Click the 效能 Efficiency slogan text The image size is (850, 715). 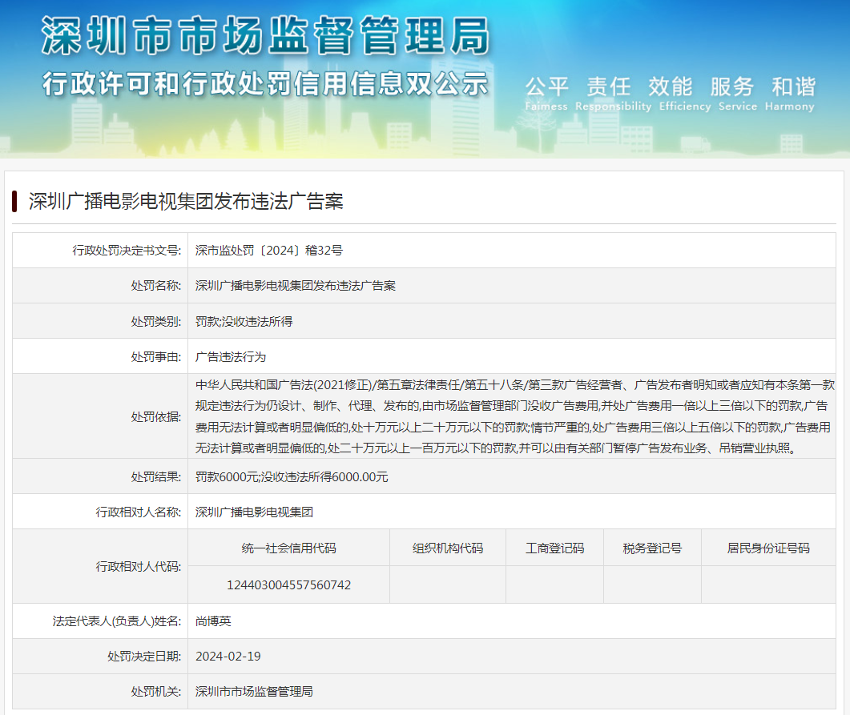click(x=685, y=94)
